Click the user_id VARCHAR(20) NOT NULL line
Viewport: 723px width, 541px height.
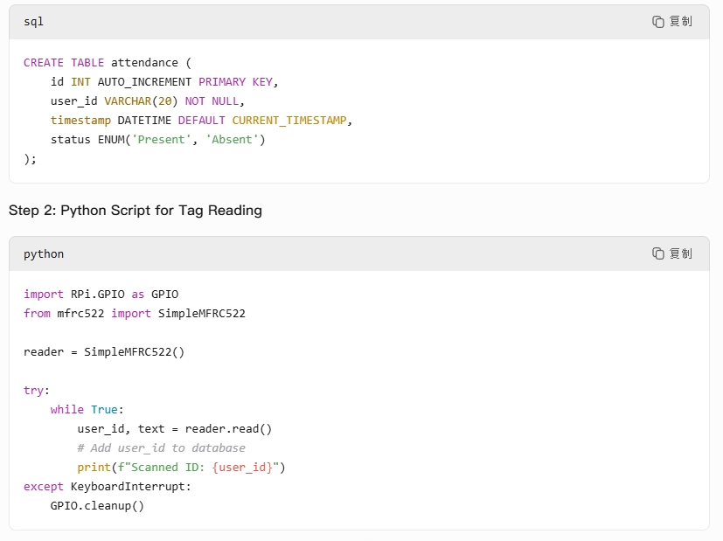[x=148, y=101]
